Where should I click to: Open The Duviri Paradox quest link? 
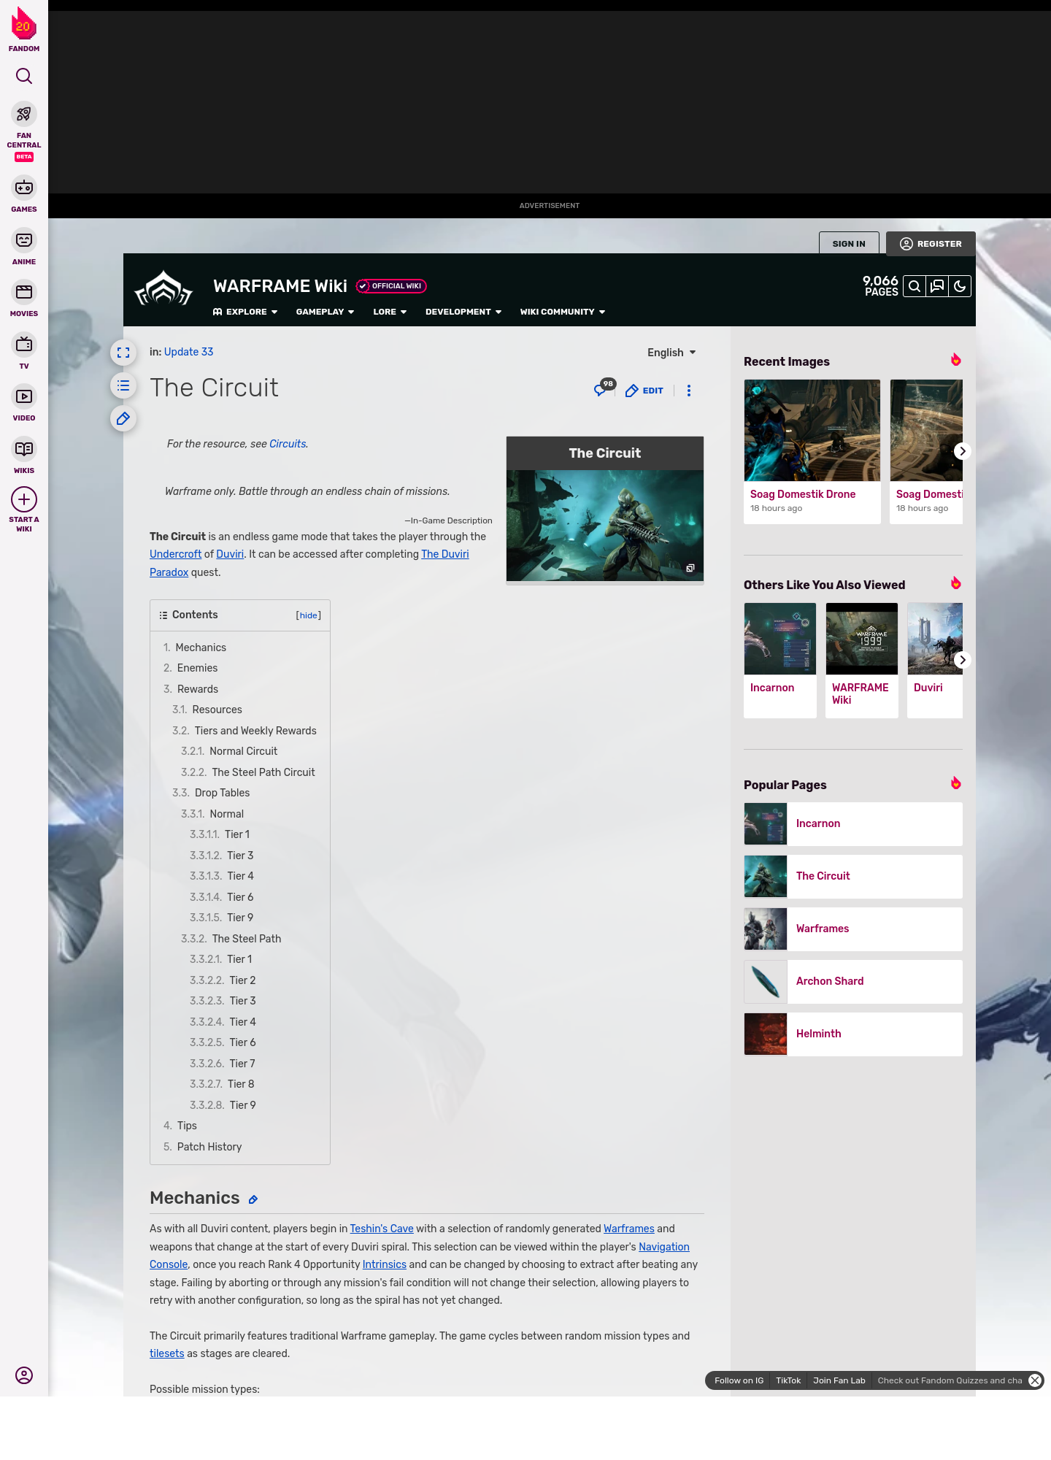445,554
